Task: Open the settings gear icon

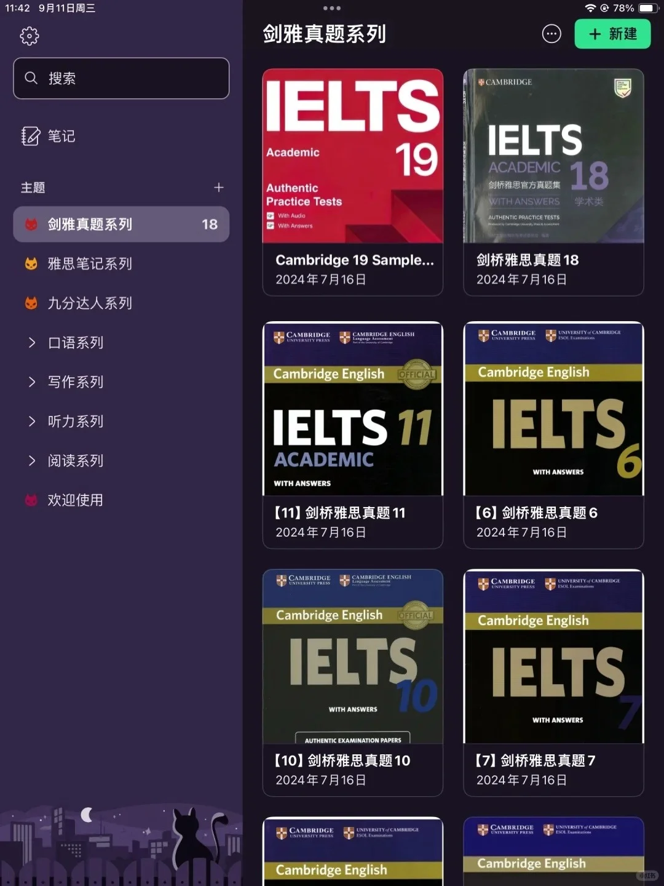Action: pos(30,36)
